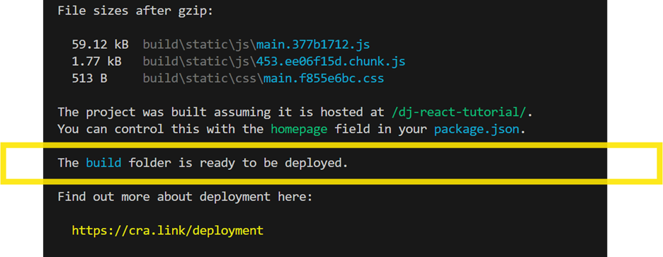Click the /dj-react-tutorial/ path text
The image size is (663, 257).
(459, 113)
